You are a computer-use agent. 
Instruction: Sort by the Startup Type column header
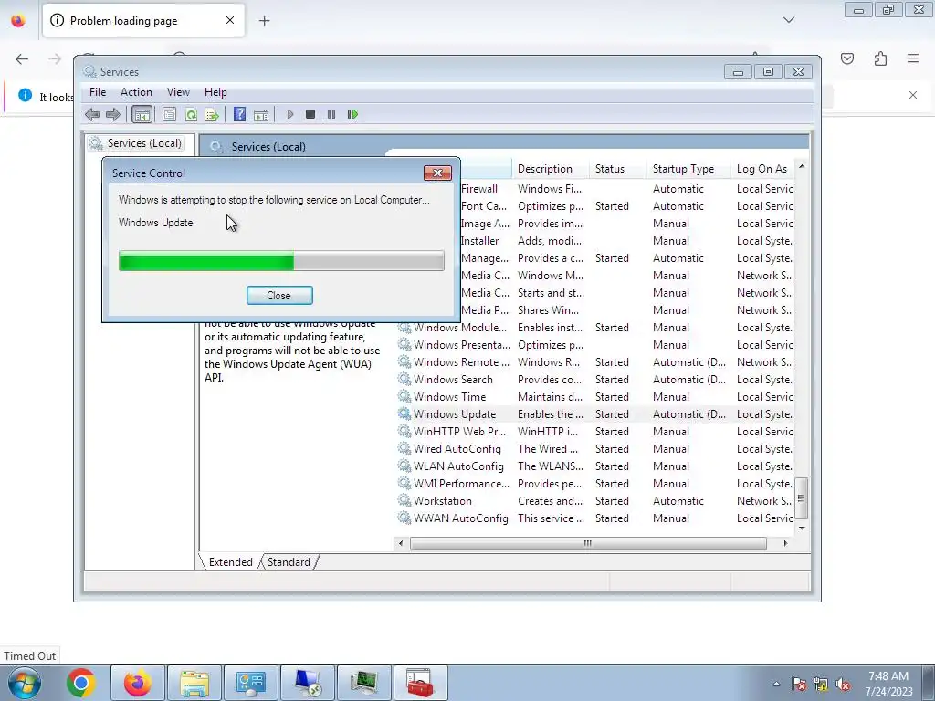pyautogui.click(x=688, y=169)
